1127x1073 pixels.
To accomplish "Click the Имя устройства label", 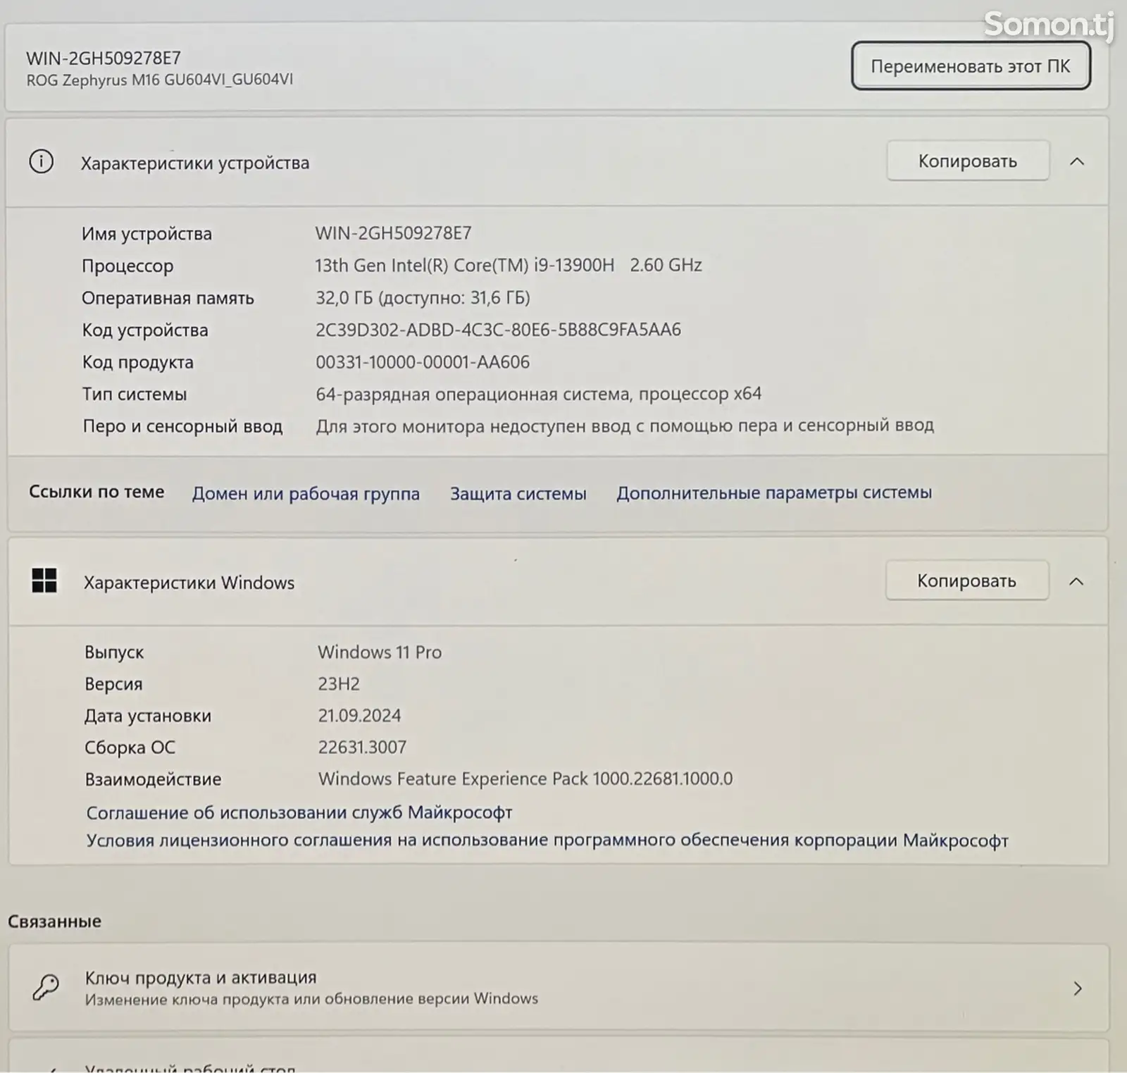I will point(147,234).
